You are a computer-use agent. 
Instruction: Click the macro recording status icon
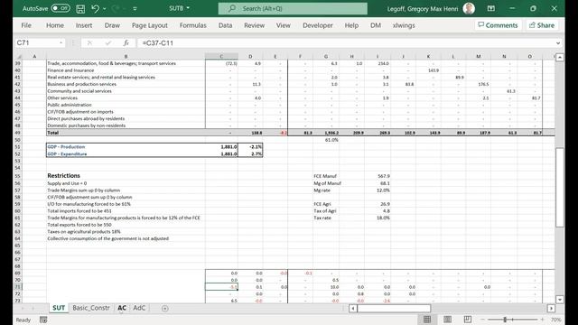point(43,320)
